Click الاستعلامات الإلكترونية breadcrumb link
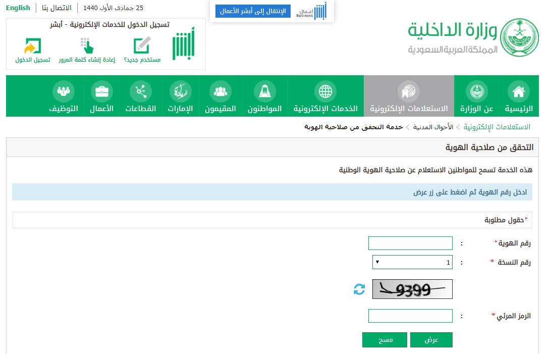 tap(497, 127)
